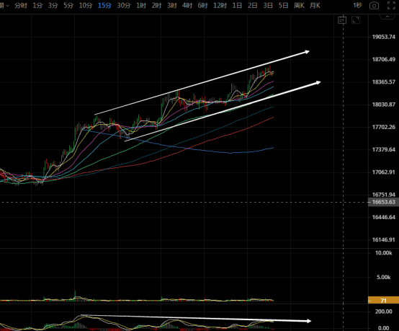Click the 10.00k volume axis label
This screenshot has width=399, height=331.
coord(384,253)
